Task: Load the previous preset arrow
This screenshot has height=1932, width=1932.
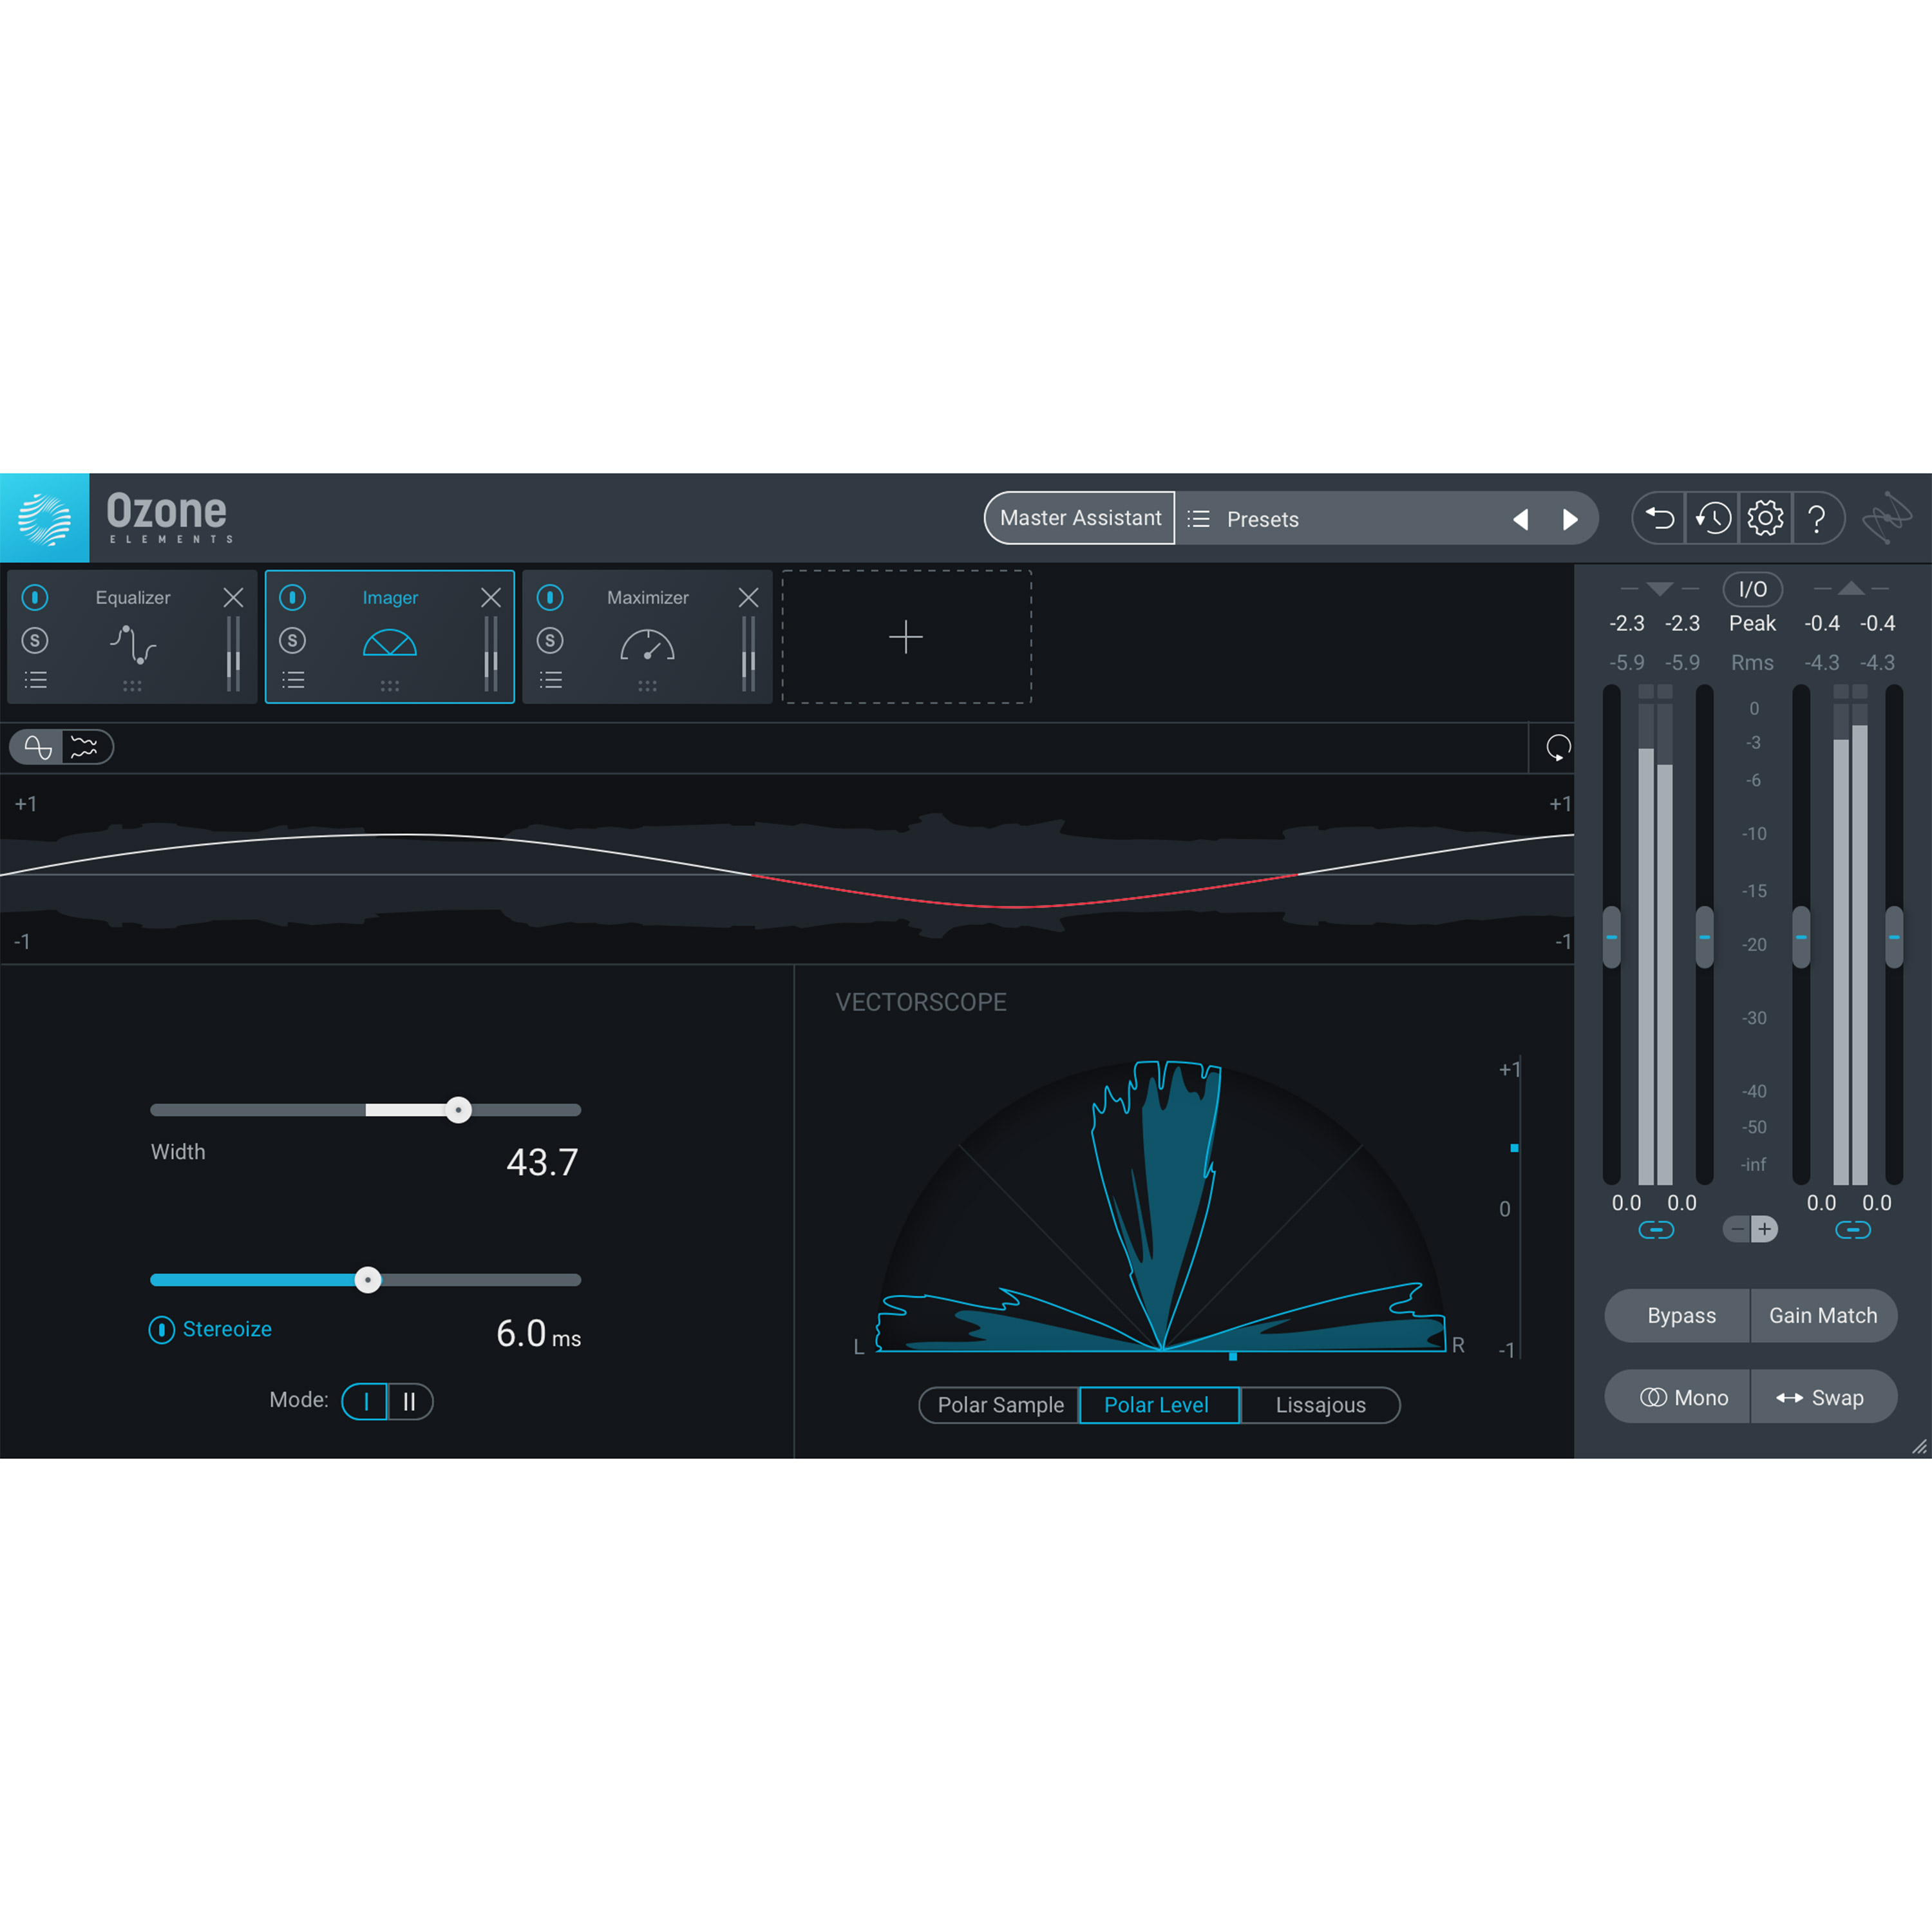Action: tap(1520, 519)
